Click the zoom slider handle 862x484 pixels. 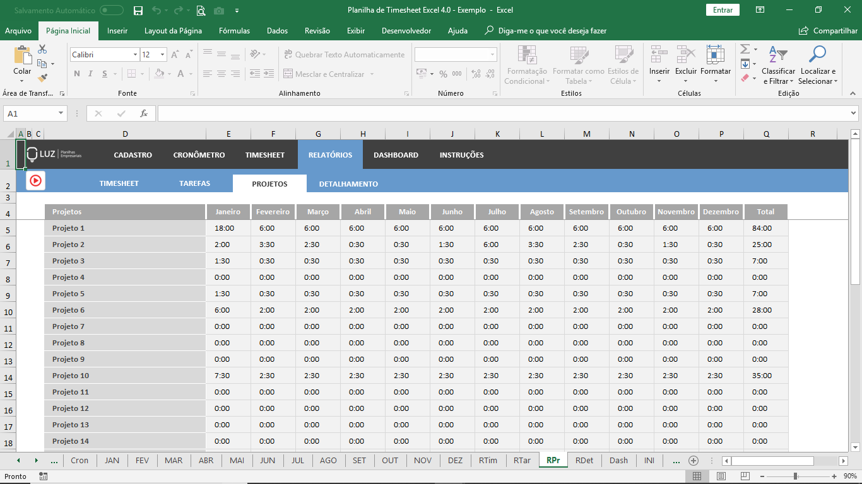pos(795,476)
